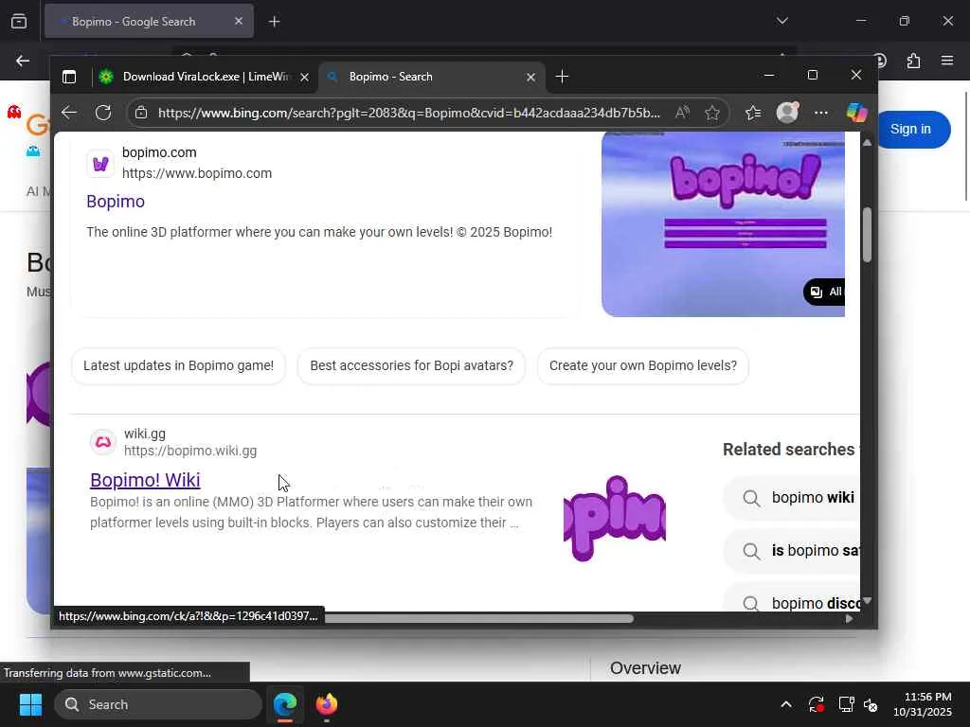Open the Favorites list icon in Edge
The width and height of the screenshot is (970, 727).
pyautogui.click(x=753, y=113)
